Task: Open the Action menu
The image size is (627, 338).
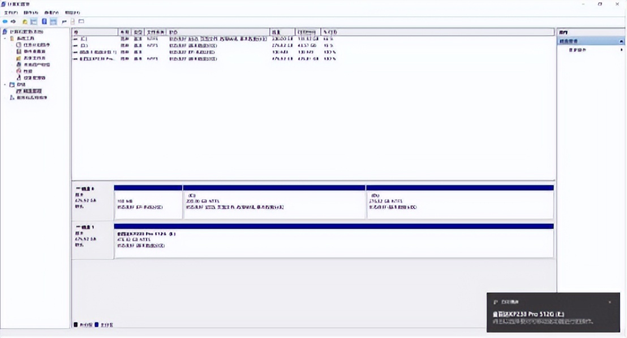Action: (31, 12)
